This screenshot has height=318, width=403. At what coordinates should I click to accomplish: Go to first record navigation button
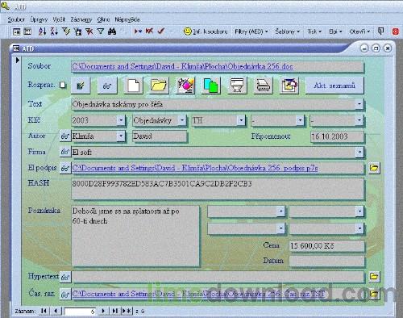pyautogui.click(x=44, y=311)
